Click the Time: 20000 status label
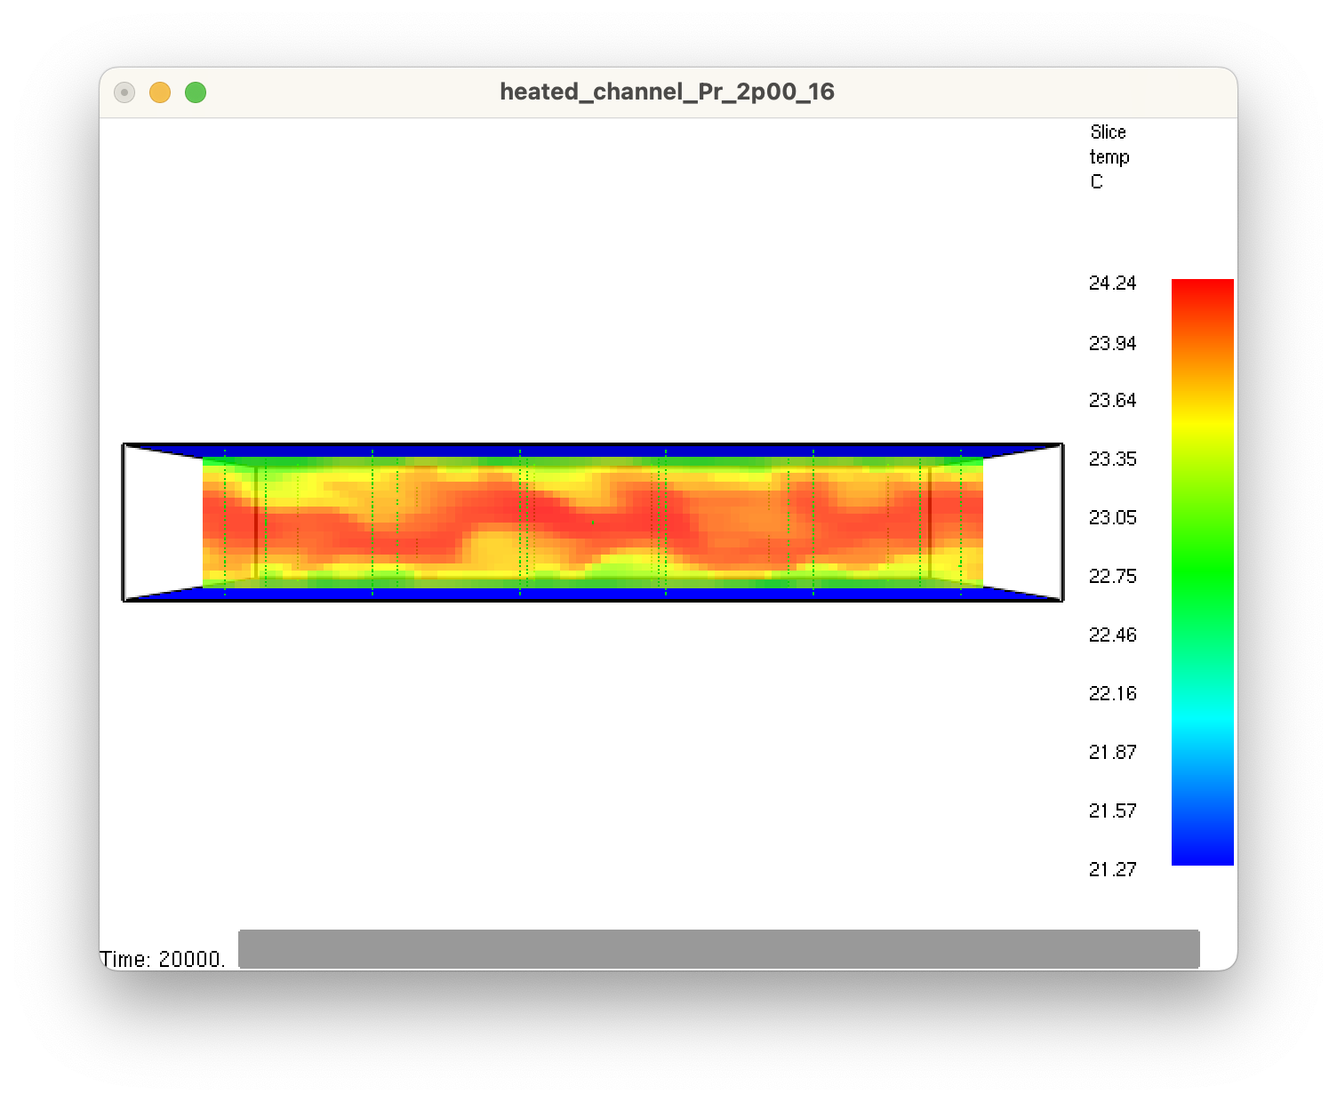Viewport: 1337px width, 1102px height. coord(164,958)
